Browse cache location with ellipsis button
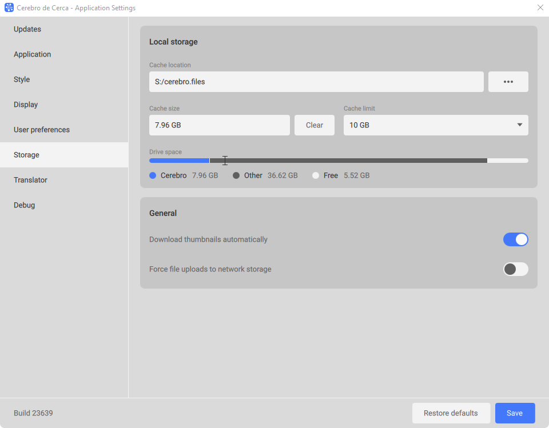The image size is (549, 428). tap(508, 82)
